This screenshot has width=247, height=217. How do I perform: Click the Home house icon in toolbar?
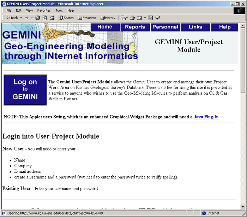[x=52, y=18]
